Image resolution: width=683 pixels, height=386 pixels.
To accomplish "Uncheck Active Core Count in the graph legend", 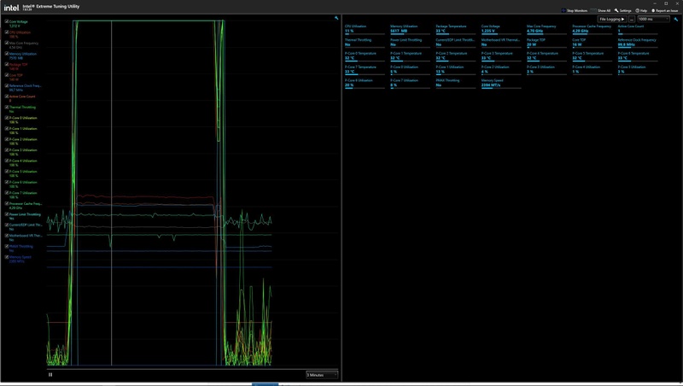I will [7, 96].
